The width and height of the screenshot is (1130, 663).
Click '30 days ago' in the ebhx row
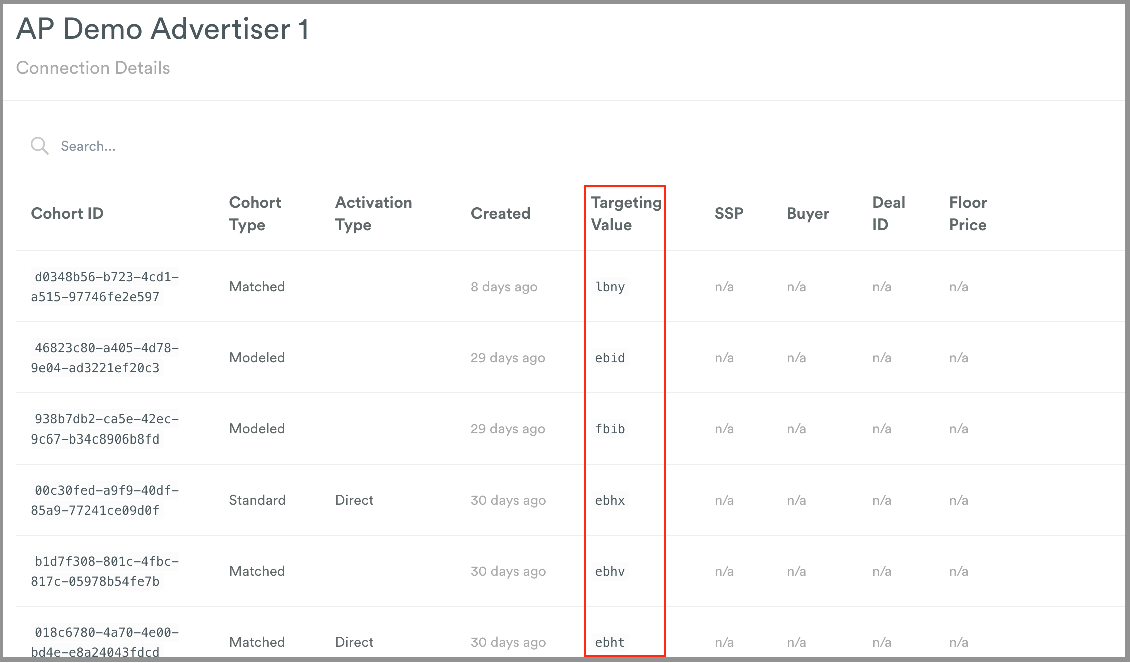(x=508, y=500)
